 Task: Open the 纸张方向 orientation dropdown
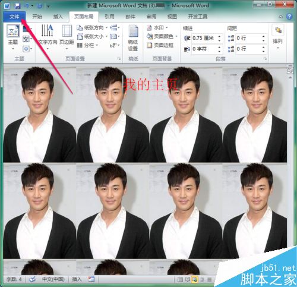coord(92,27)
